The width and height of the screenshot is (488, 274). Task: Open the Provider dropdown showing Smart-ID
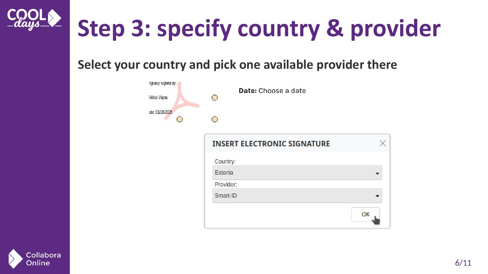pos(297,196)
